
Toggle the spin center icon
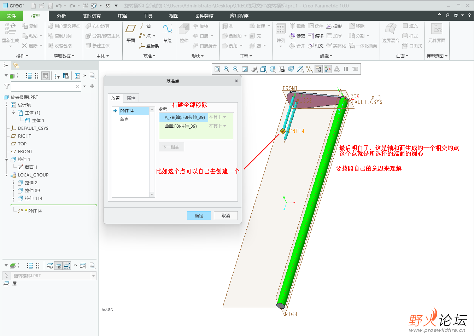coord(328,69)
